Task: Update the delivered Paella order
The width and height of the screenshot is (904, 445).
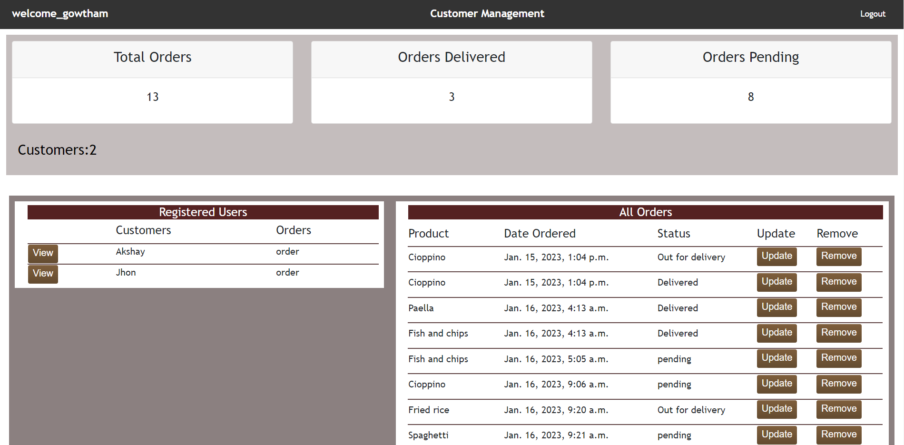Action: (776, 307)
